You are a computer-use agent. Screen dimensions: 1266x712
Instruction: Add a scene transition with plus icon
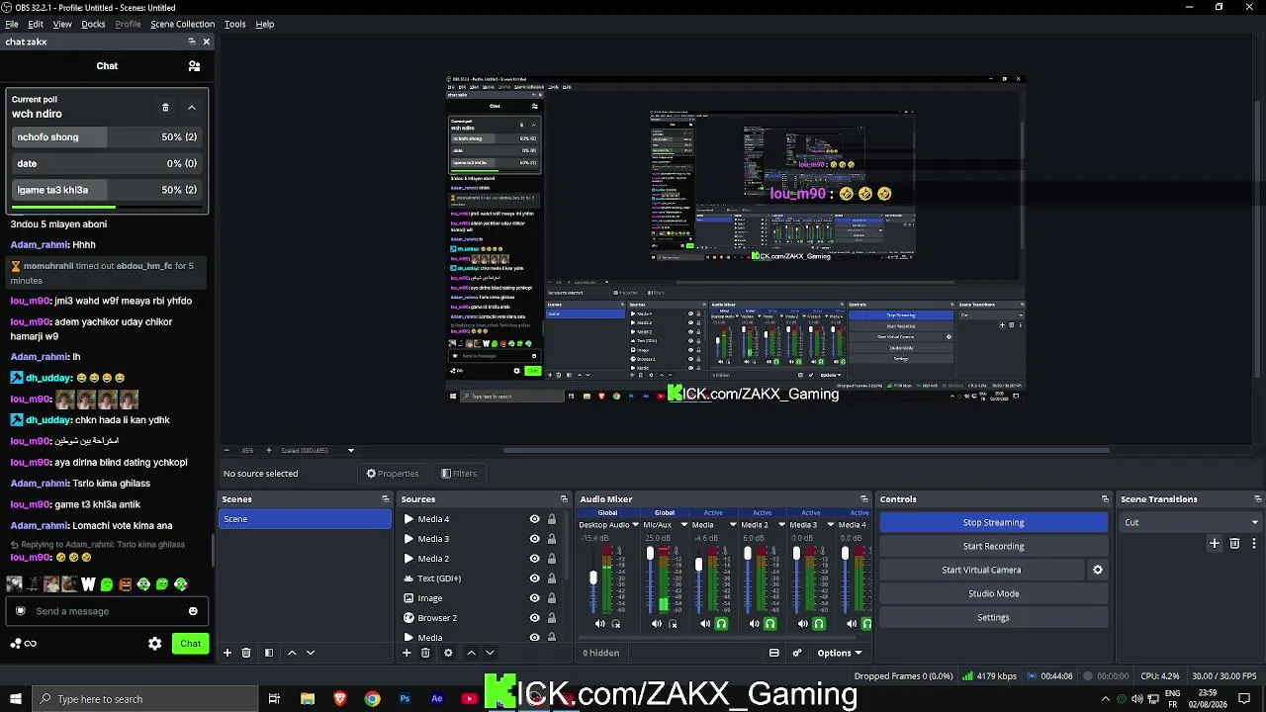tap(1215, 544)
